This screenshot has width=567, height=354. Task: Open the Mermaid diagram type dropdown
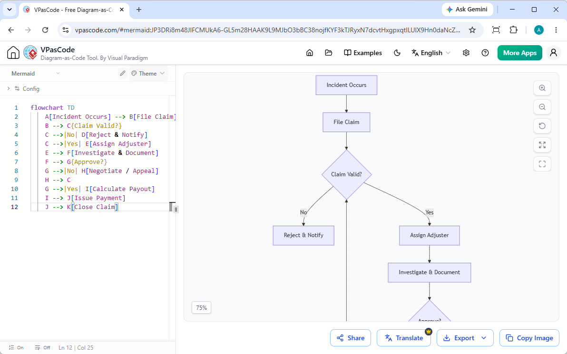tap(35, 73)
